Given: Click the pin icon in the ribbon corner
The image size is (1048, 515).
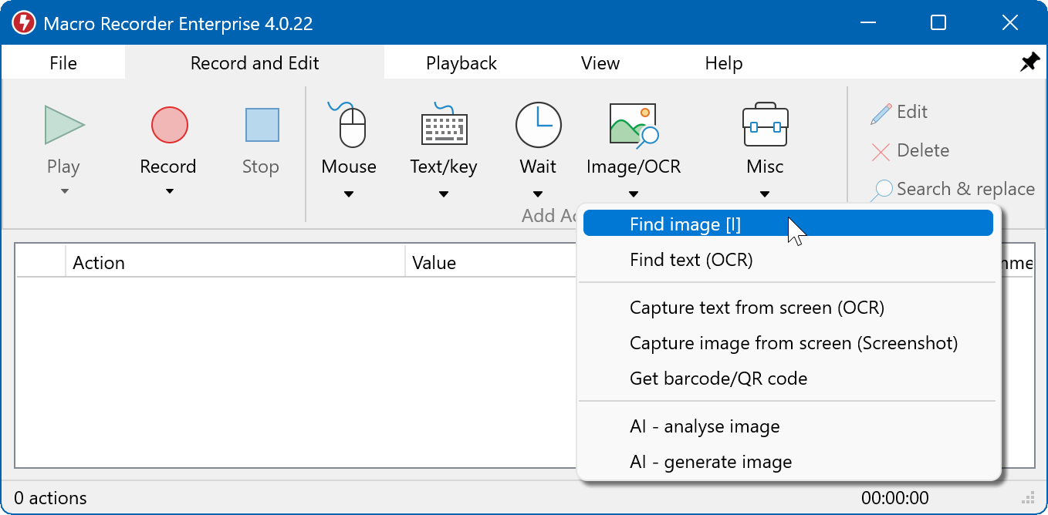Looking at the screenshot, I should click(1029, 63).
